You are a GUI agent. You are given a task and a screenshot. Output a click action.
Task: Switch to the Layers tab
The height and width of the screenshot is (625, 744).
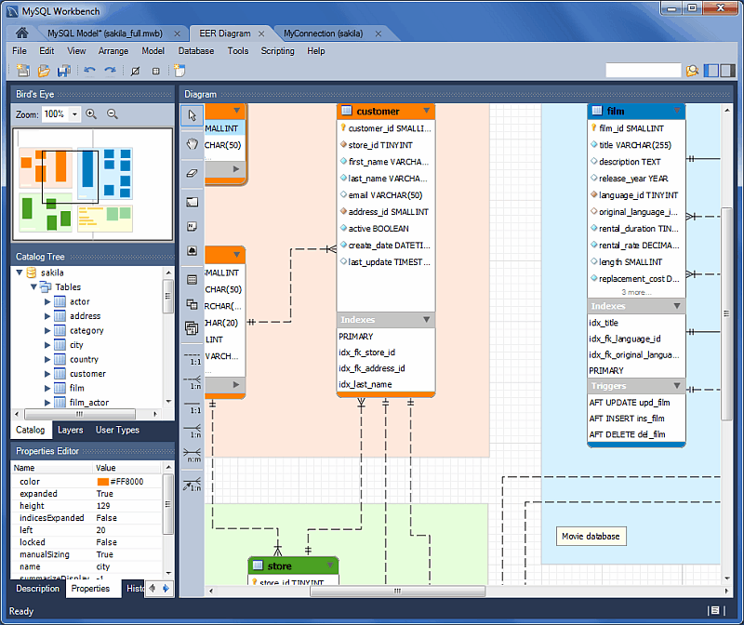[x=70, y=430]
